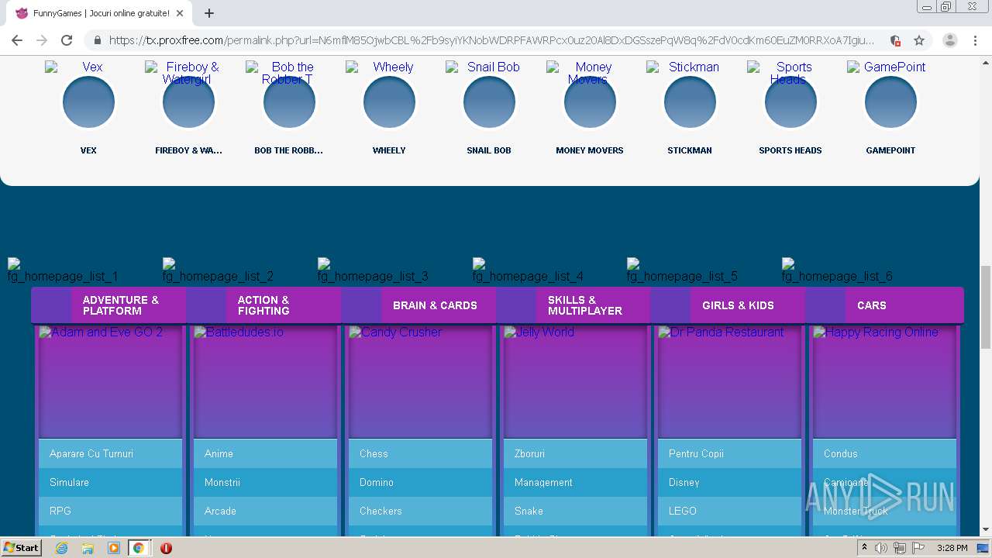
Task: Open the Battledudes.io game thumbnail
Action: [x=265, y=382]
